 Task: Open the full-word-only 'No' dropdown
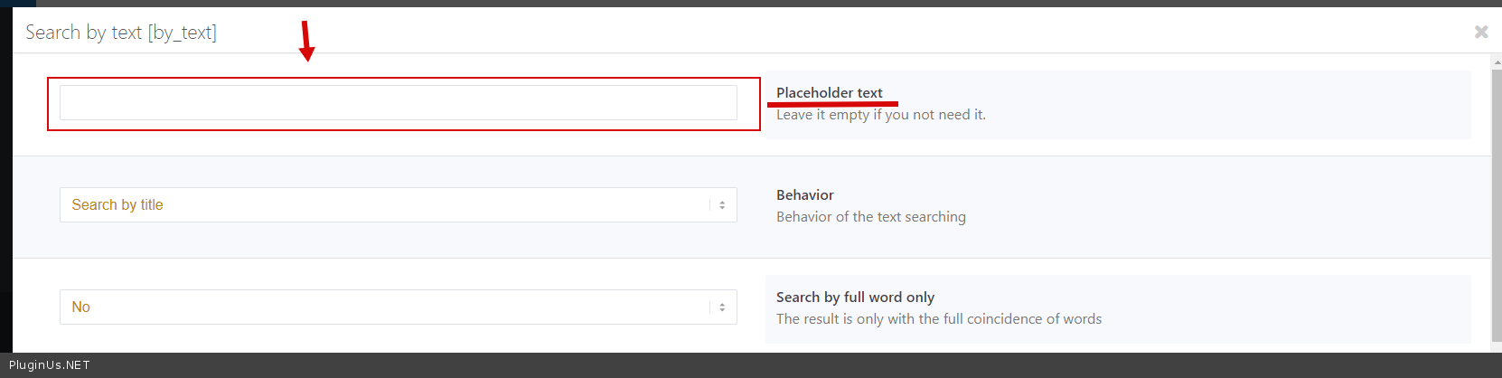389,307
